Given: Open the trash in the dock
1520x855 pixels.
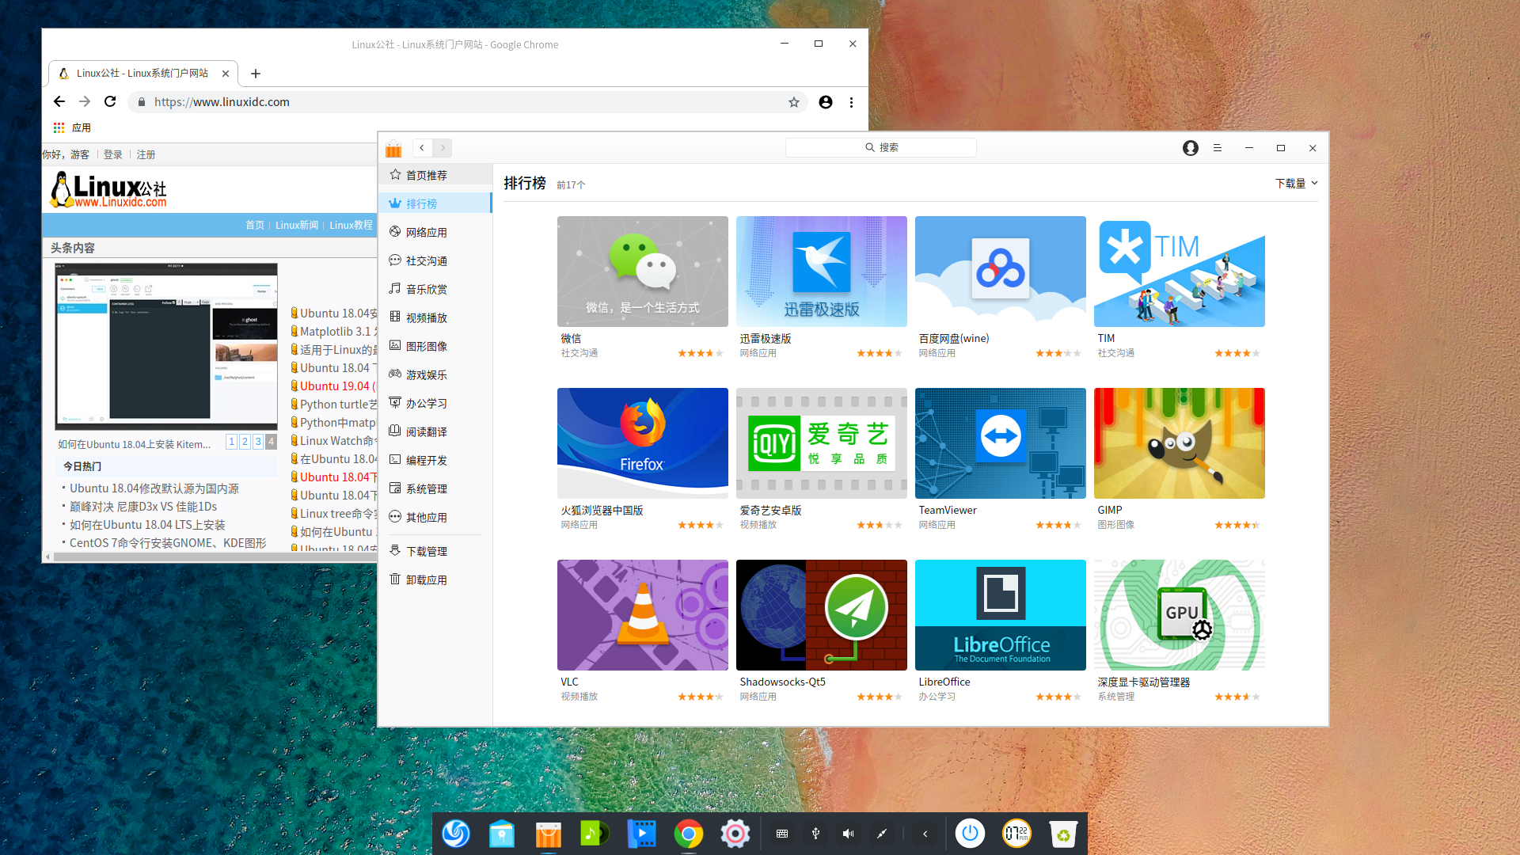Looking at the screenshot, I should click(1063, 834).
